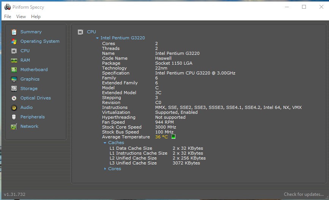Maximize the Speccy window
The image size is (329, 200).
[304, 7]
